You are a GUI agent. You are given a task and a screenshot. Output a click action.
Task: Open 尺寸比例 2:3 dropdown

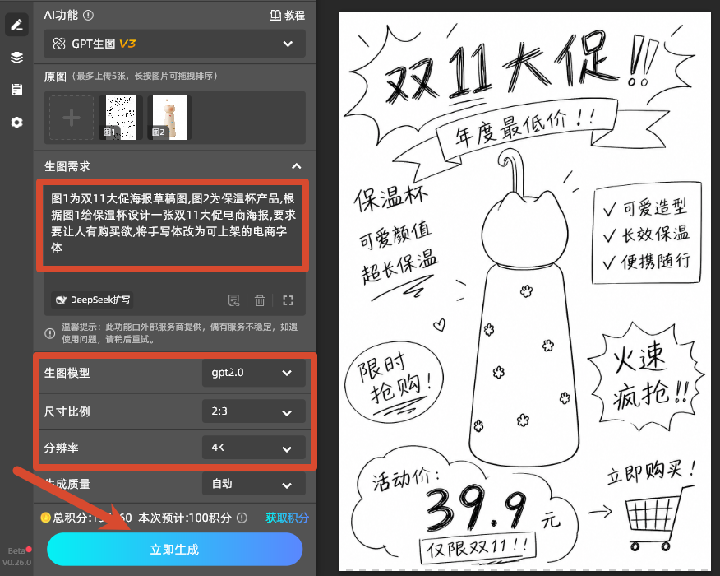click(253, 411)
